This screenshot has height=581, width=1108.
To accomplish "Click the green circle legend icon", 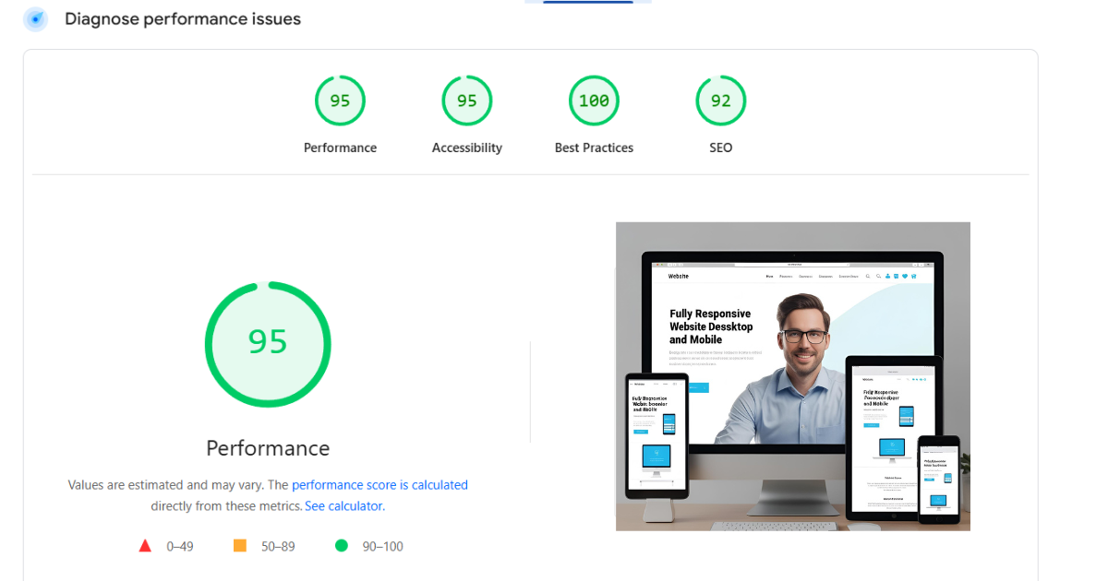I will tap(342, 546).
